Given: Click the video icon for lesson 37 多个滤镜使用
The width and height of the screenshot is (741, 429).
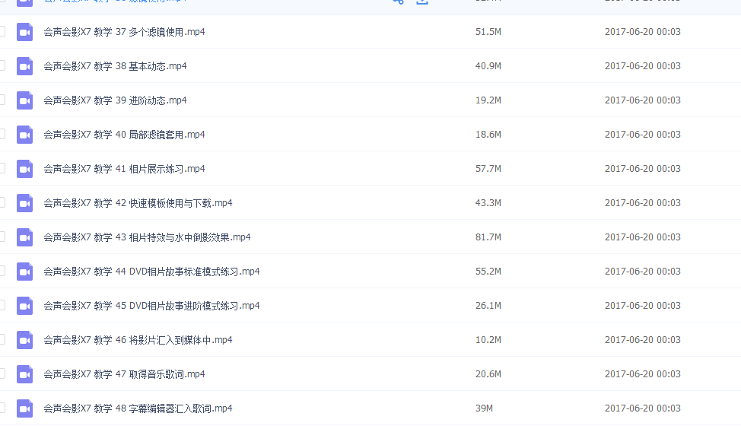Looking at the screenshot, I should pos(24,32).
